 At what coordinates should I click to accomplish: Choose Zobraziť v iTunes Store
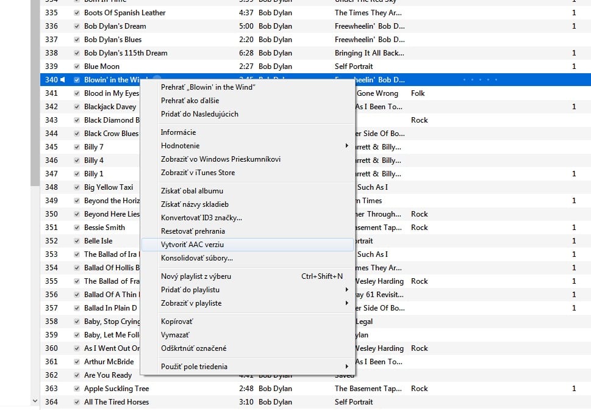point(247,173)
